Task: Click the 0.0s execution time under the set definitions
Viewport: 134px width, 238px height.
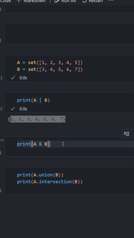Action: click(x=23, y=78)
